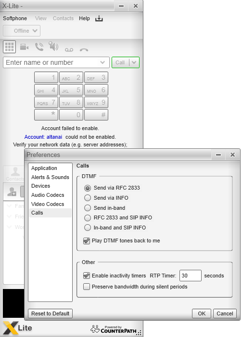
Task: Open the Softphone menu
Action: (15, 19)
